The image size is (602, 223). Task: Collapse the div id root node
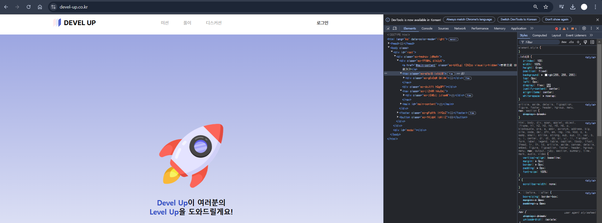tap(392, 52)
